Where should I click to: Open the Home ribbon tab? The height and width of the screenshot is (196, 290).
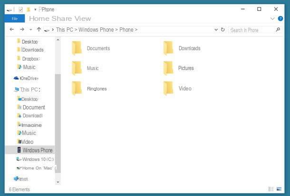point(39,18)
